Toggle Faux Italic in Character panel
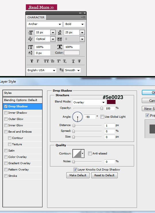Image resolution: width=155 pixels, height=213 pixels. [x=38, y=61]
